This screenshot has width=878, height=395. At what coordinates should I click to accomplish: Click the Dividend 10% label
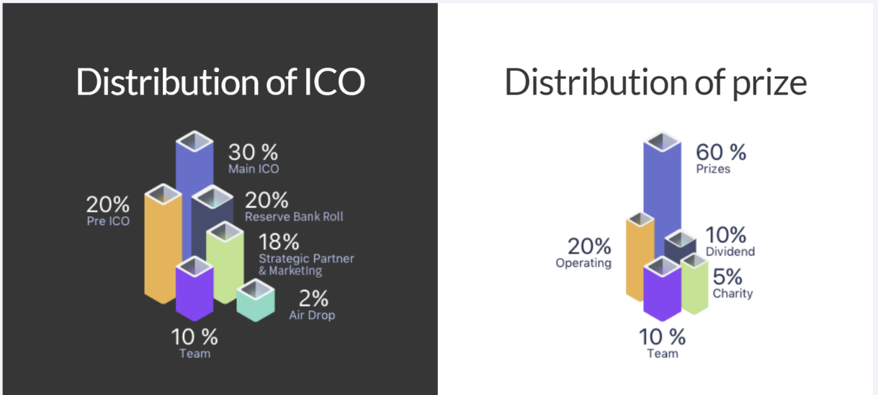[x=730, y=242]
